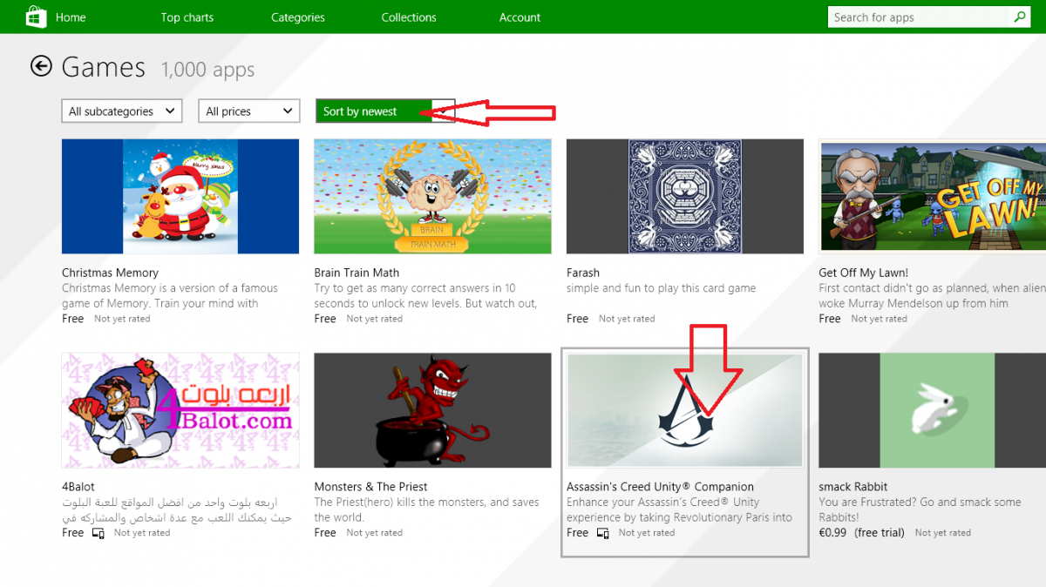This screenshot has width=1046, height=587.
Task: Open the Categories menu
Action: pos(297,17)
